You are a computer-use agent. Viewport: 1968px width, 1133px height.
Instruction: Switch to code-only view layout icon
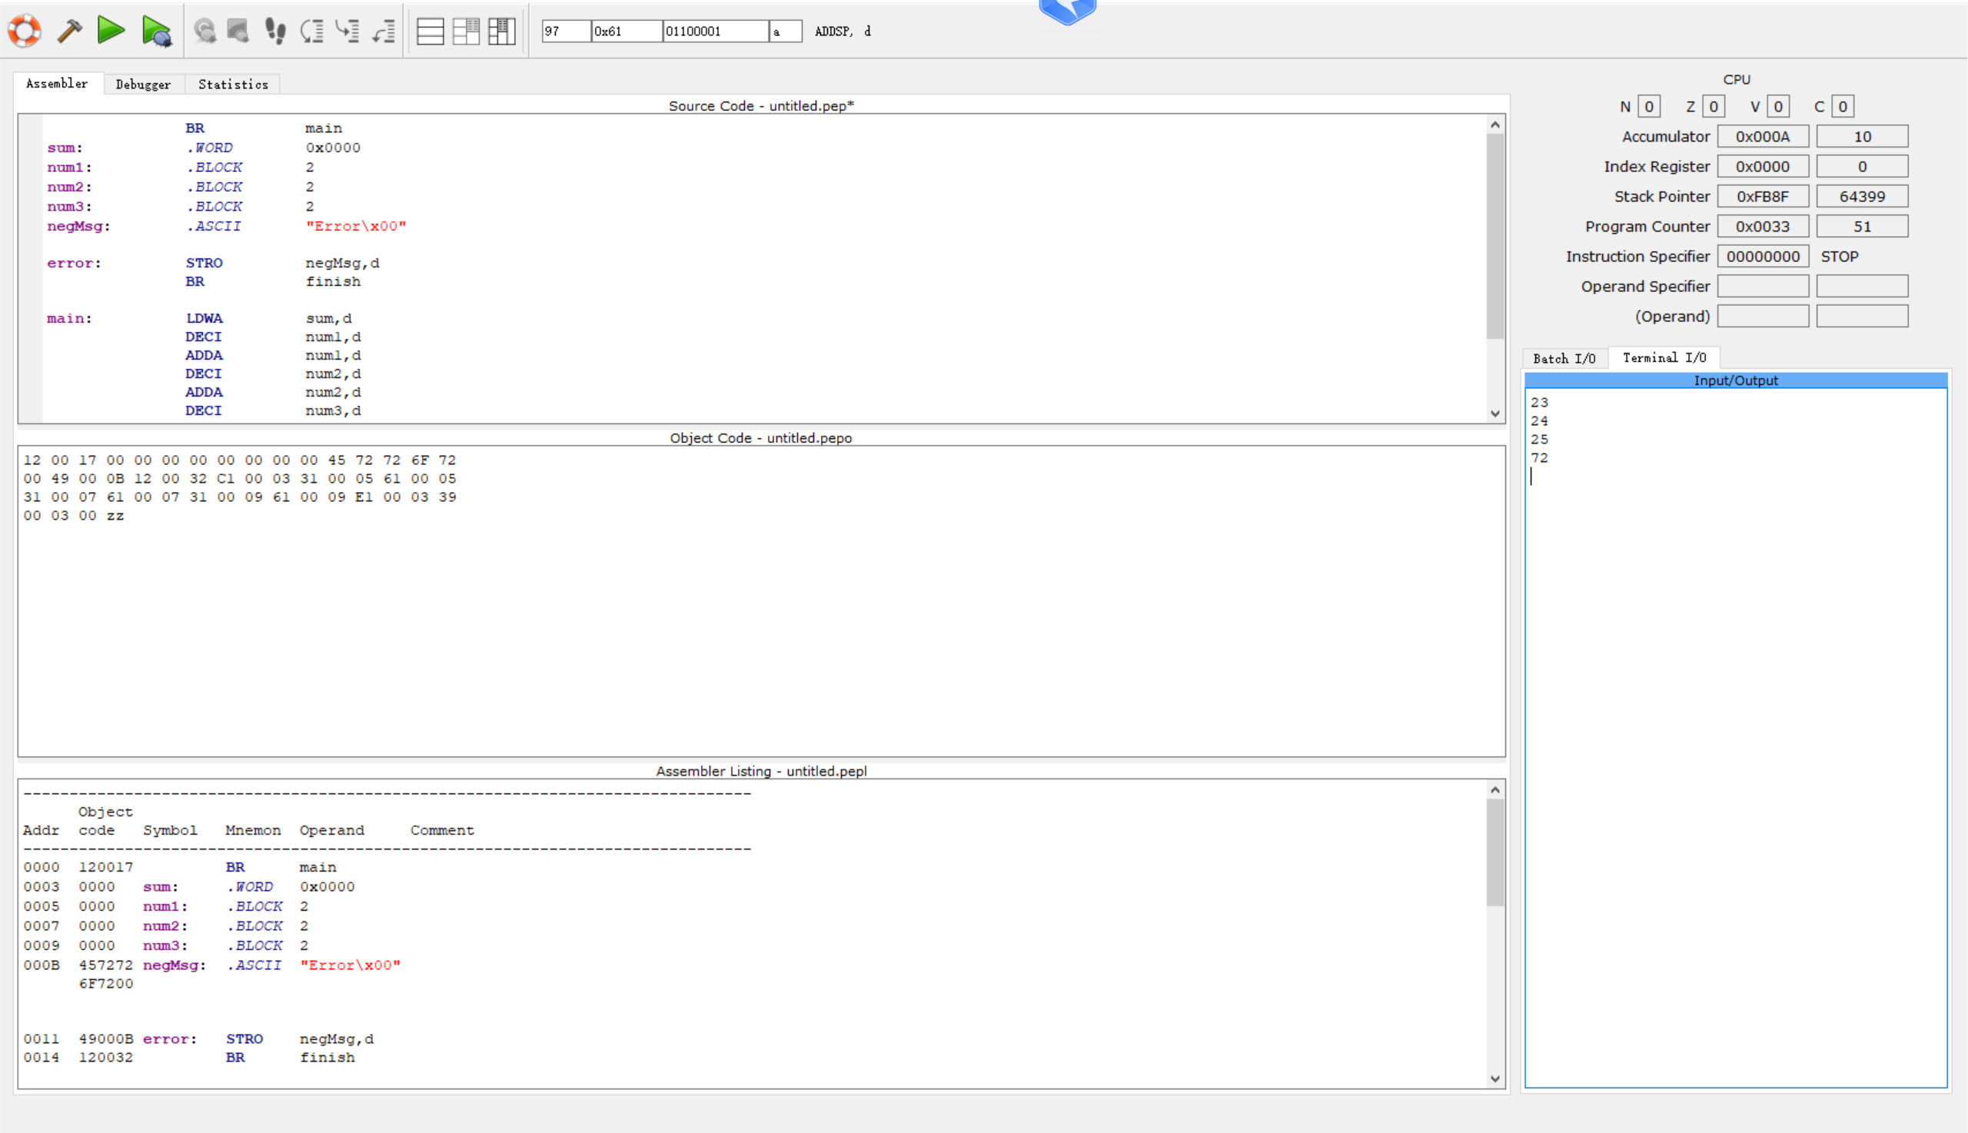pos(430,31)
